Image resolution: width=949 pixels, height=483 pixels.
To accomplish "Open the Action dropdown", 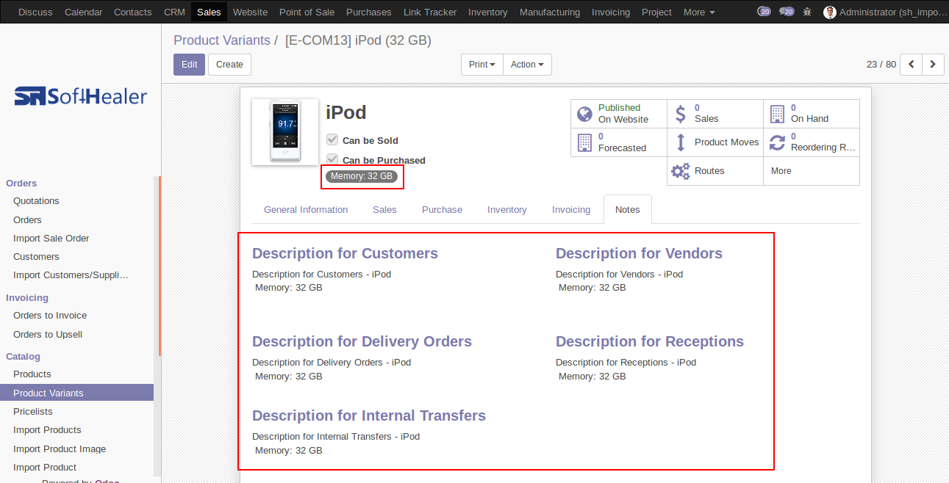I will point(527,65).
